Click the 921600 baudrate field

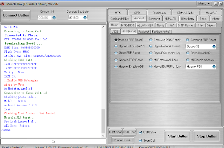point(76,18)
